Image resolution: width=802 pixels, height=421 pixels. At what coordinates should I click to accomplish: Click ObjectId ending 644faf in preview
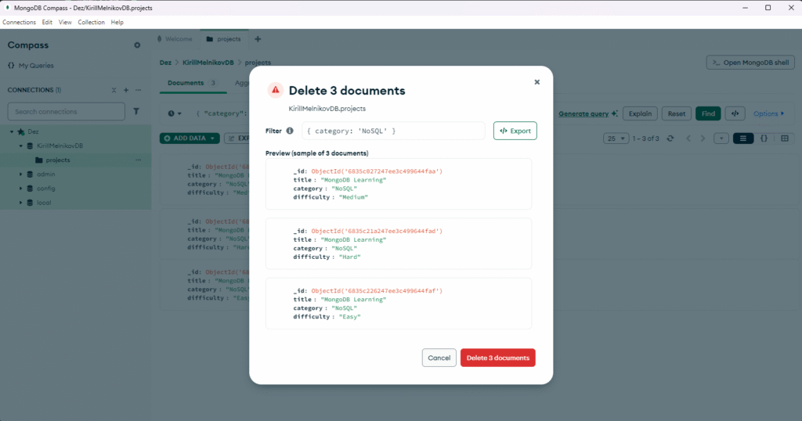tap(377, 291)
